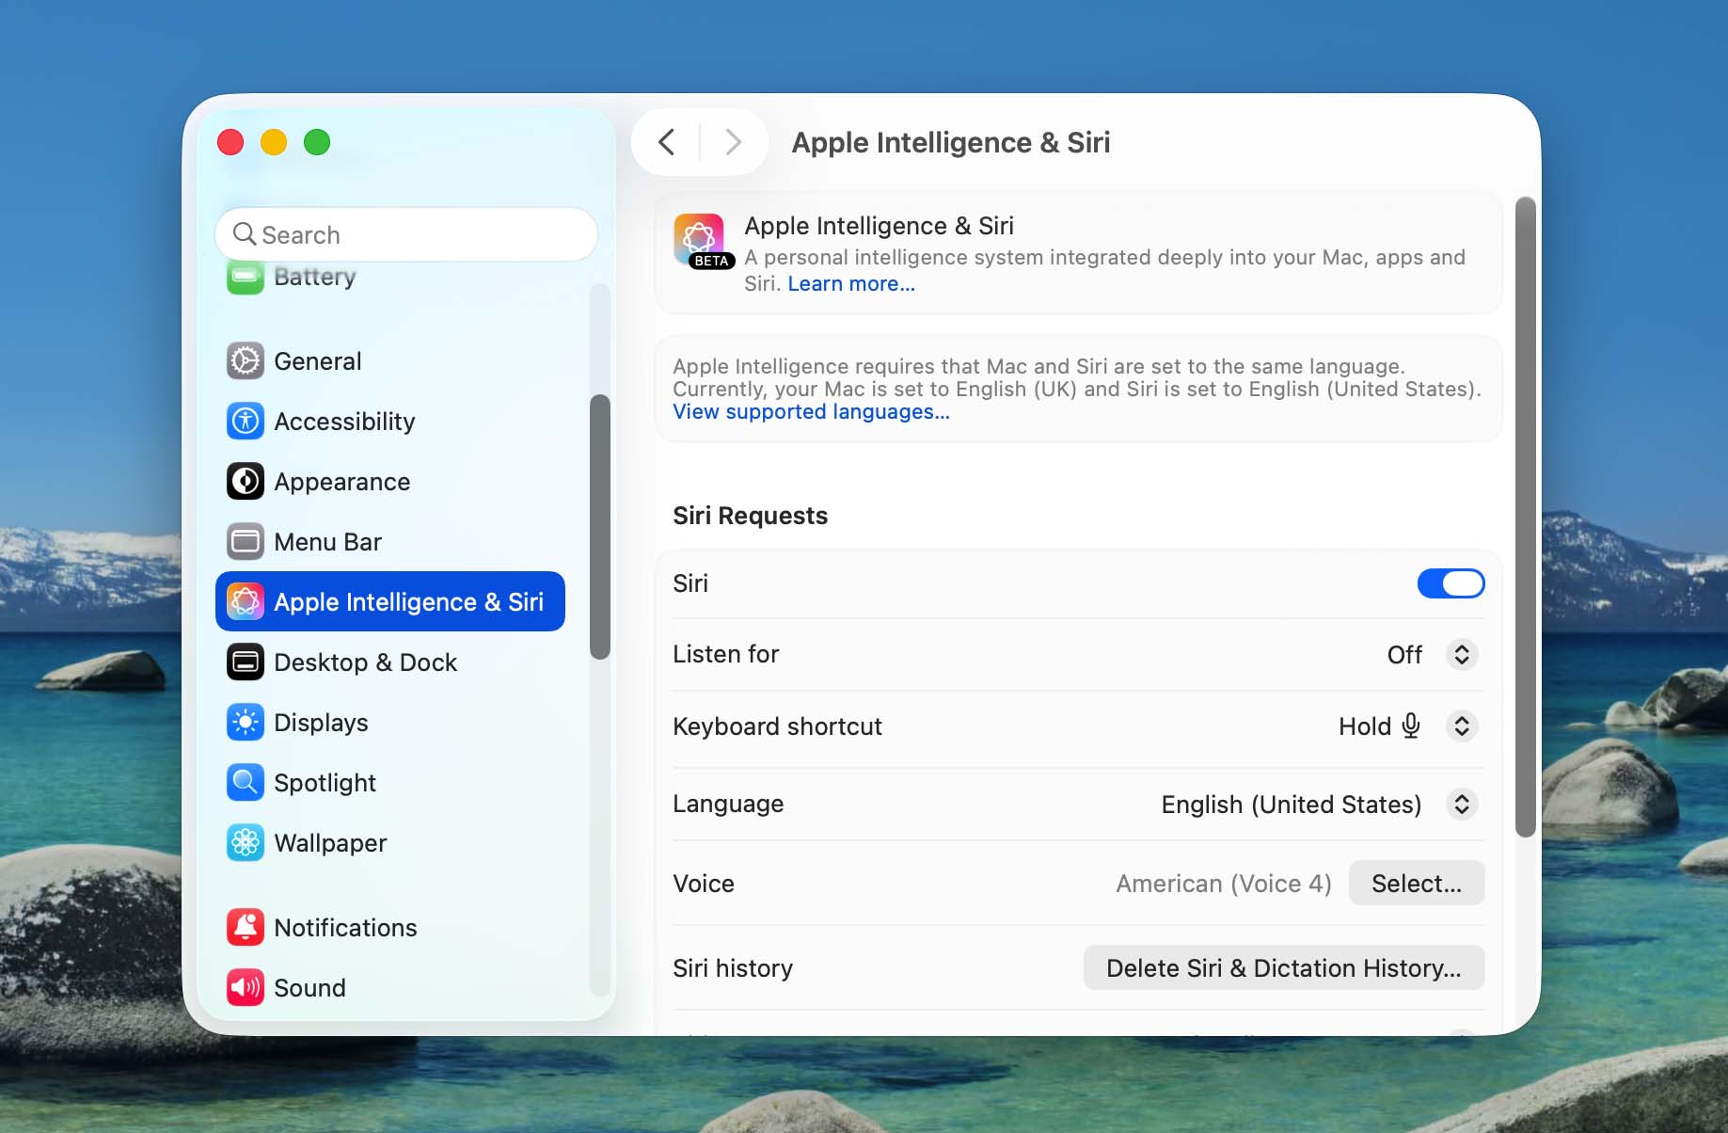Minimize window with the yellow button
1728x1133 pixels.
click(x=274, y=142)
